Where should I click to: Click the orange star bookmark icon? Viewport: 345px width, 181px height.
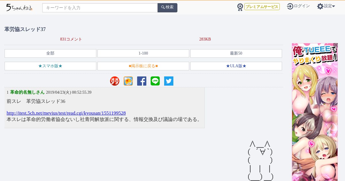(x=128, y=81)
